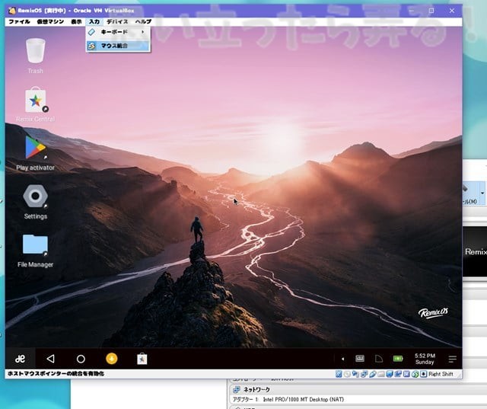Open the 仮想マシン menu

pos(50,21)
